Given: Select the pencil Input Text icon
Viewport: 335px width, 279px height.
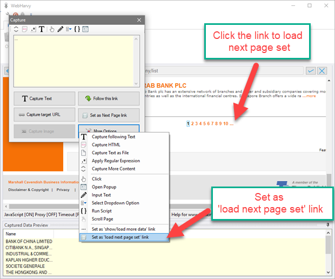Looking at the screenshot, I should tap(60, 29).
